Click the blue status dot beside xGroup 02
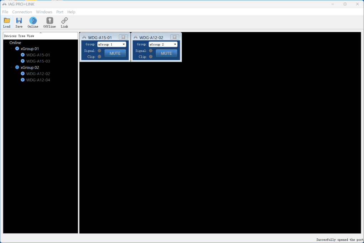The width and height of the screenshot is (364, 243). (x=17, y=67)
